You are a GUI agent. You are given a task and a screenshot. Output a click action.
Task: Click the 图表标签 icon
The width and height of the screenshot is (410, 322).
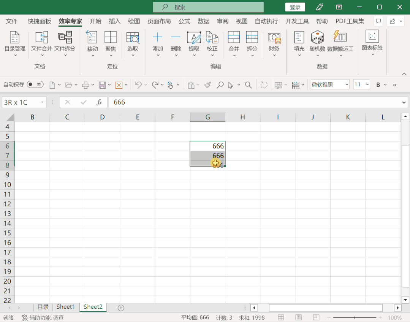point(372,37)
